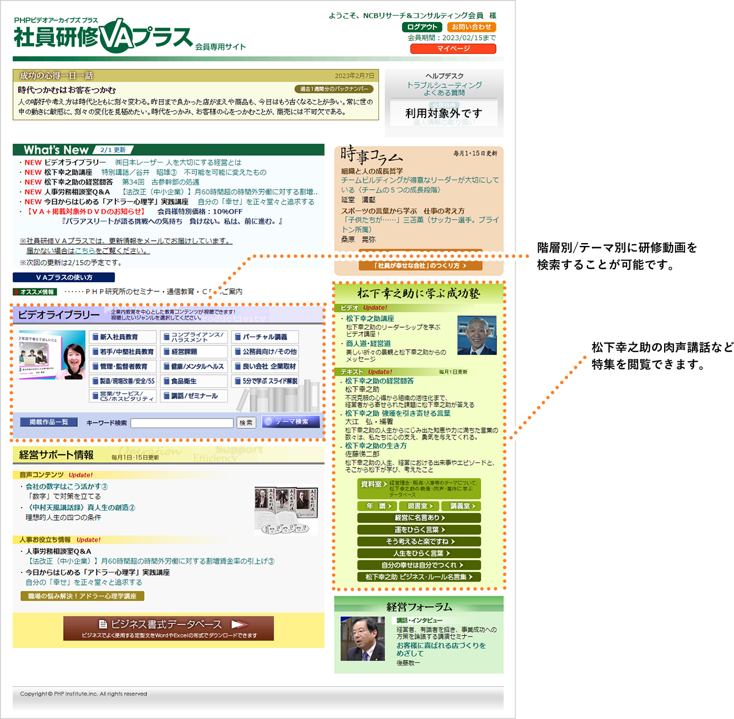
Task: Click the ＶＡプラスの使い方 button
Action: pyautogui.click(x=64, y=277)
